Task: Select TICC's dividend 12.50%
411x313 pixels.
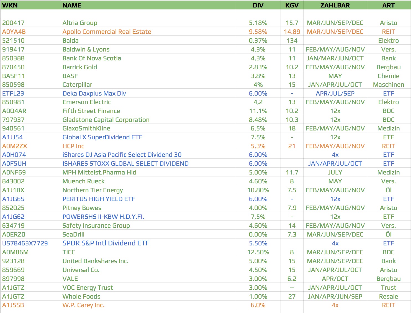Action: [258, 252]
